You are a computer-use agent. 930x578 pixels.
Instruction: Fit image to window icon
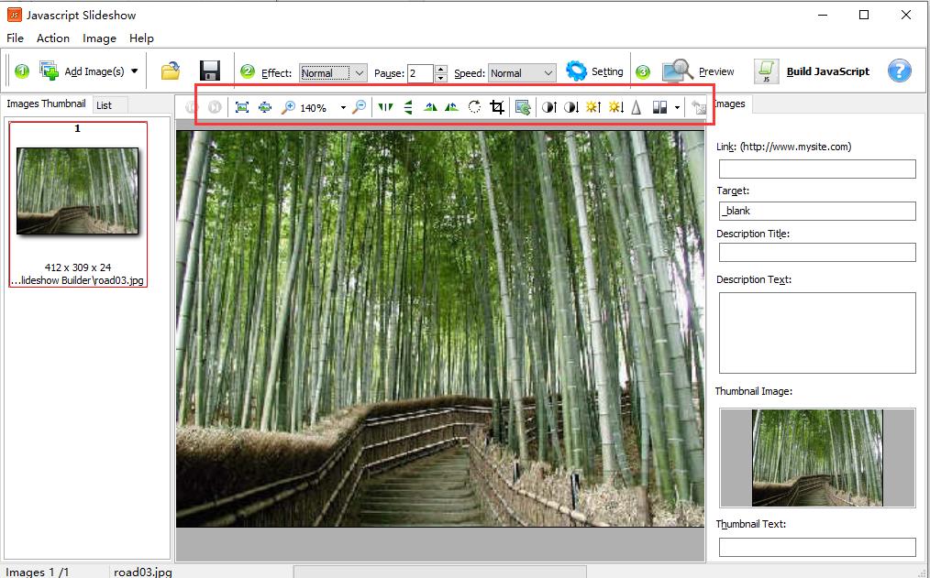click(242, 107)
